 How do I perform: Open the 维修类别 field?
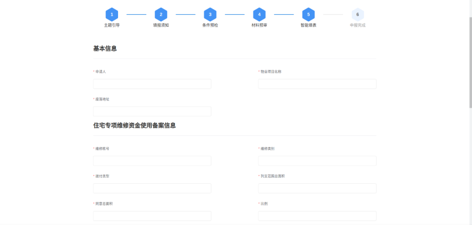[317, 161]
